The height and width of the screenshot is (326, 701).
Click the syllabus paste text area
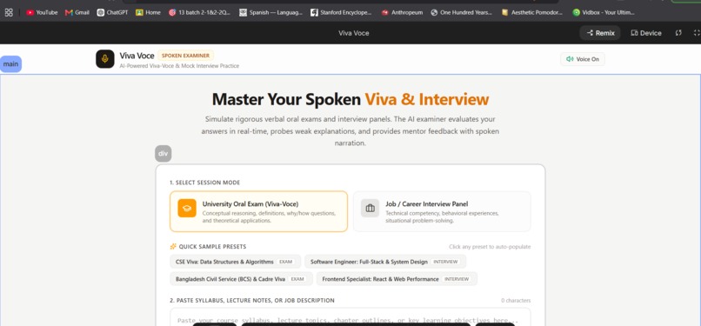[x=350, y=316]
